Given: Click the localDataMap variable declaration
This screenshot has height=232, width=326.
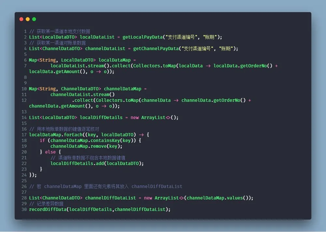Looking at the screenshot, I should point(114,60).
